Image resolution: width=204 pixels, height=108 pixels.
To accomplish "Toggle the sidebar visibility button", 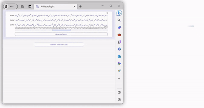I will [119, 92].
